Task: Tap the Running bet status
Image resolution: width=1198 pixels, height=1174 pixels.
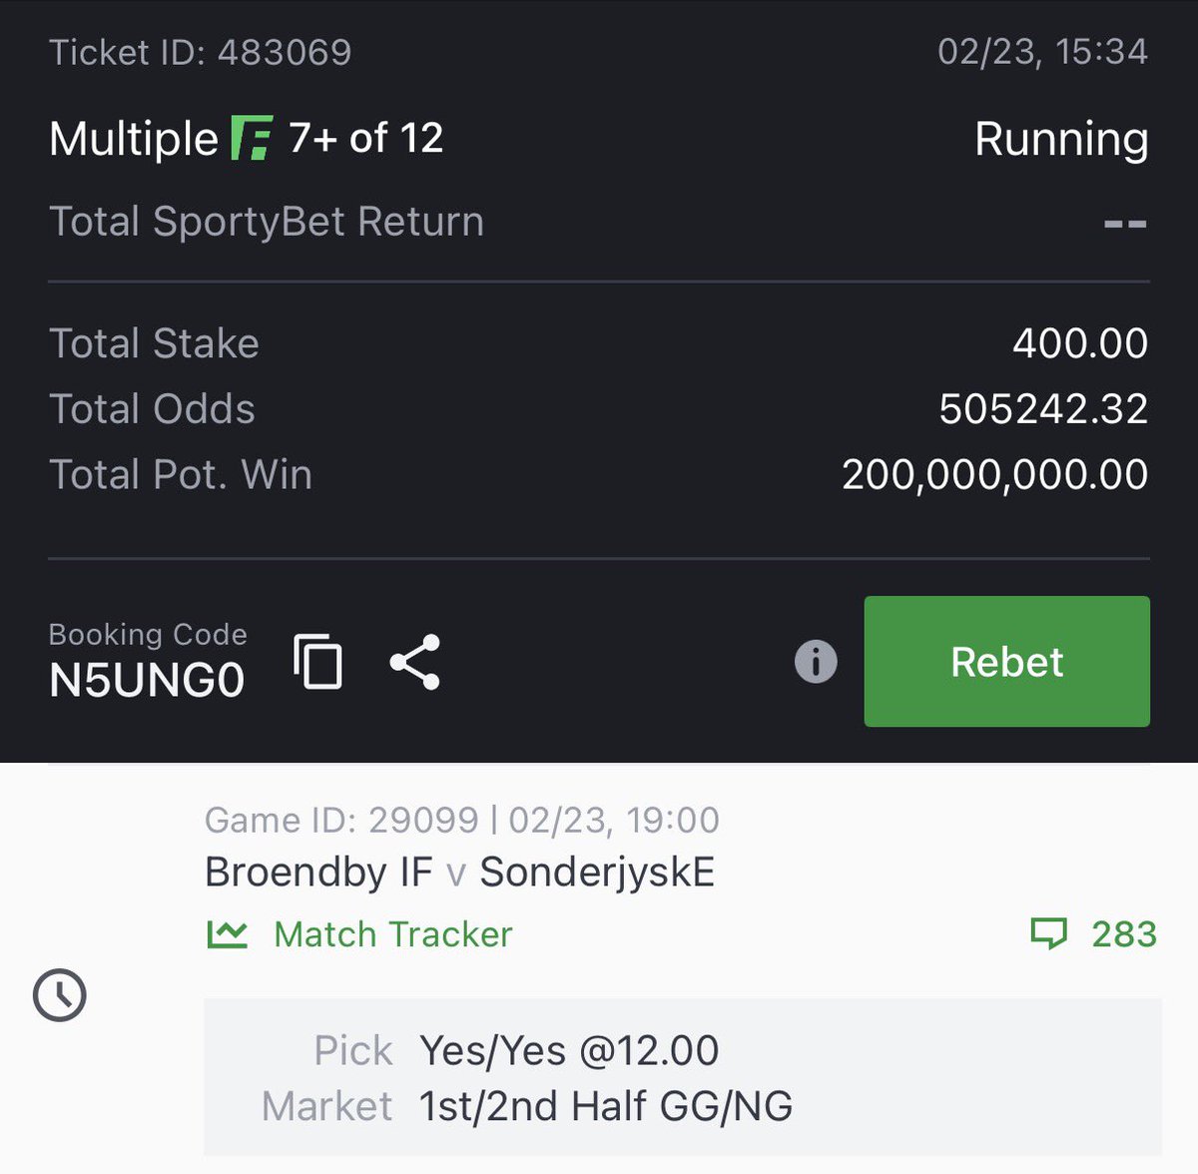Action: tap(1060, 139)
